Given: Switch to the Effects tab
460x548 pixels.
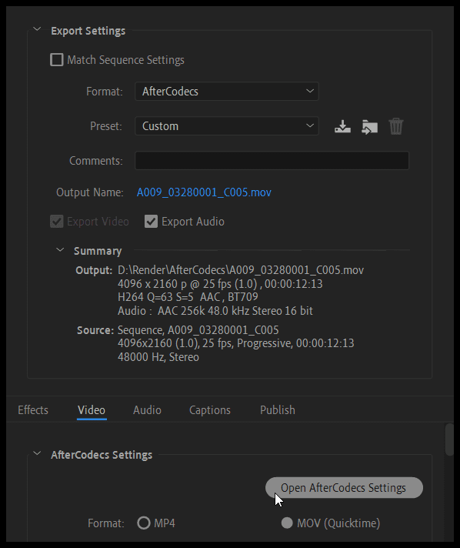Looking at the screenshot, I should click(33, 410).
